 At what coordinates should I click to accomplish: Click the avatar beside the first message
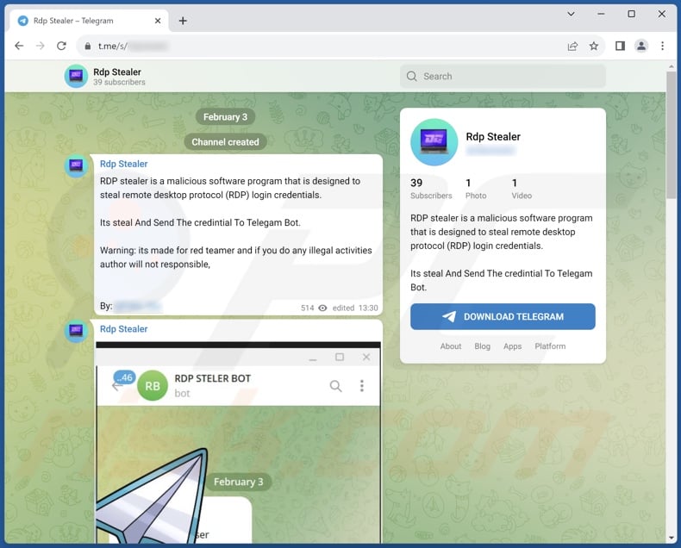coord(76,166)
